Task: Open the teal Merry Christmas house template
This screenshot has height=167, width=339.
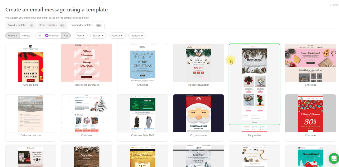Action: pos(310,156)
